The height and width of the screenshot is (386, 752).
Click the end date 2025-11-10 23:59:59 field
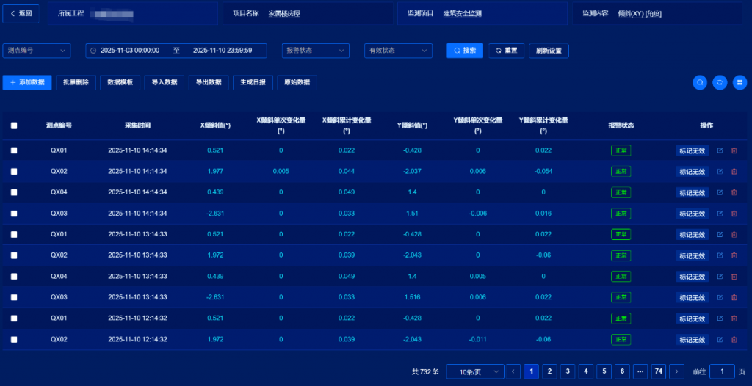[223, 51]
